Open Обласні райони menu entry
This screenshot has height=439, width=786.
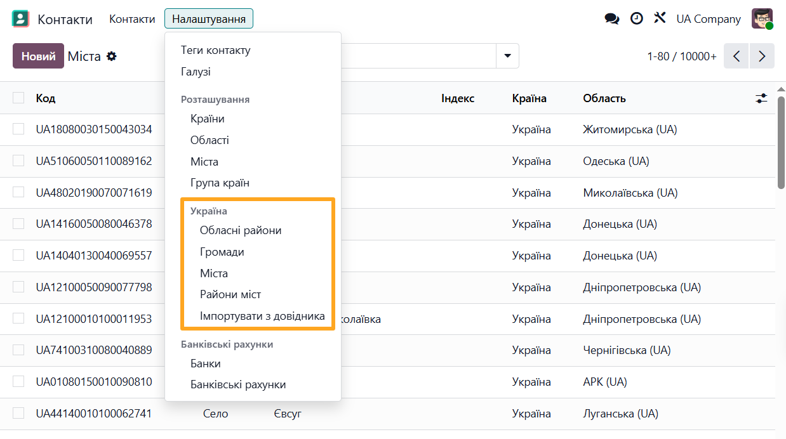tap(241, 230)
